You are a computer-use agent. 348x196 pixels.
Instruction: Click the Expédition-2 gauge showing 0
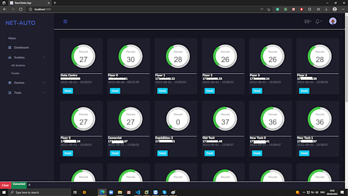point(178,119)
